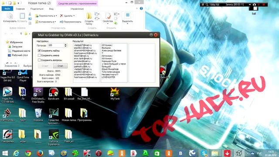Screen dimensions: 279x157
Task: Click the 'Потоков' thread count field
Action: point(56,45)
